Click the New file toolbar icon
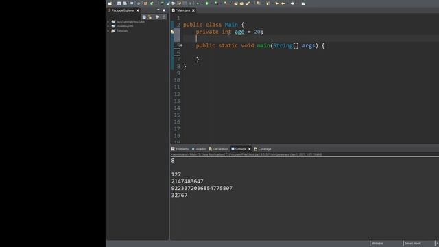The height and width of the screenshot is (247, 439). pos(110,3)
